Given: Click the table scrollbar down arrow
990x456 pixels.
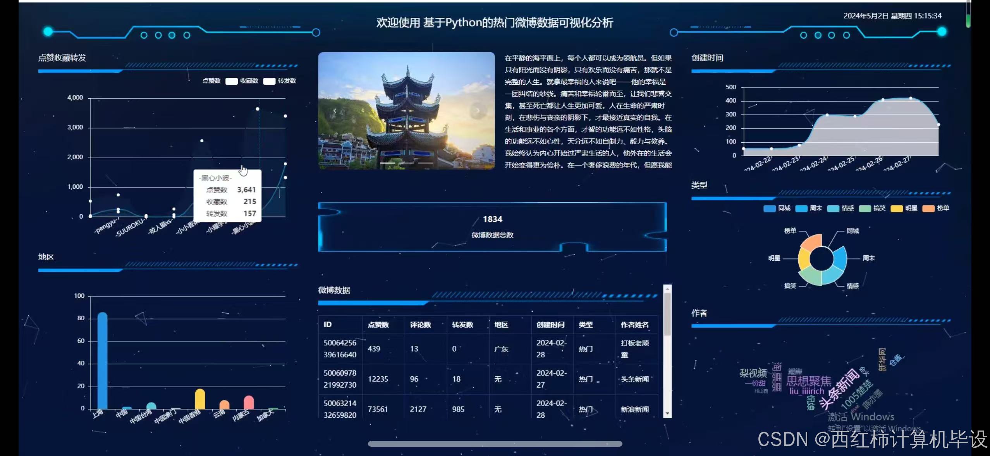Looking at the screenshot, I should (x=667, y=413).
